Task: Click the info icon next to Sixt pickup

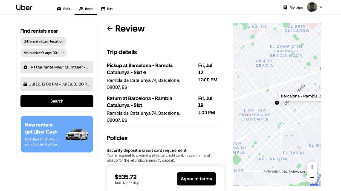Action: tap(144, 73)
